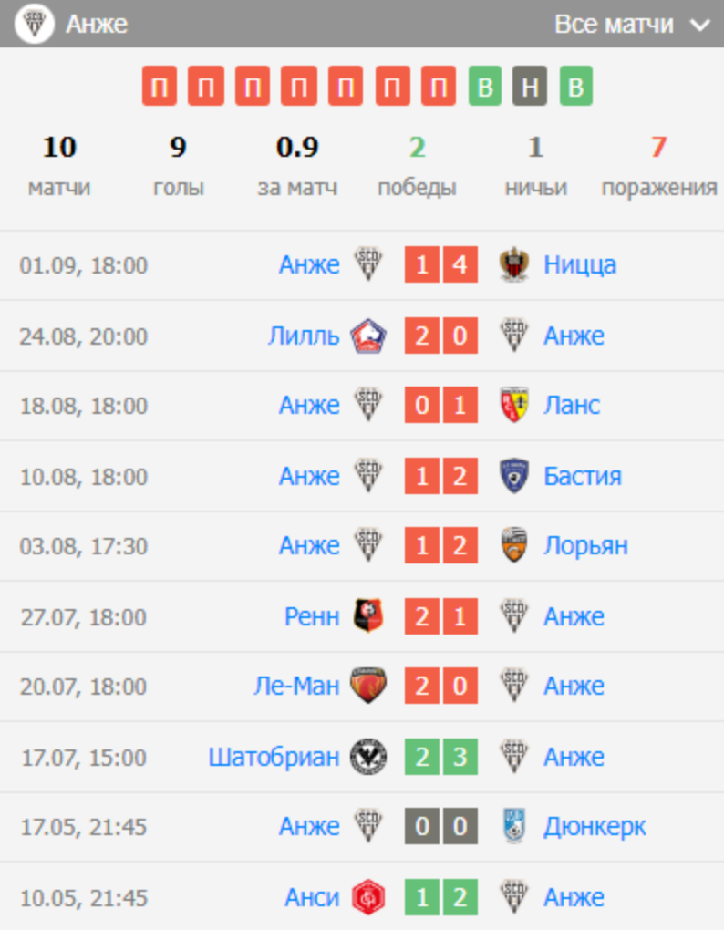The image size is (724, 930).
Task: Open the Дюнкерк team link
Action: [x=595, y=827]
